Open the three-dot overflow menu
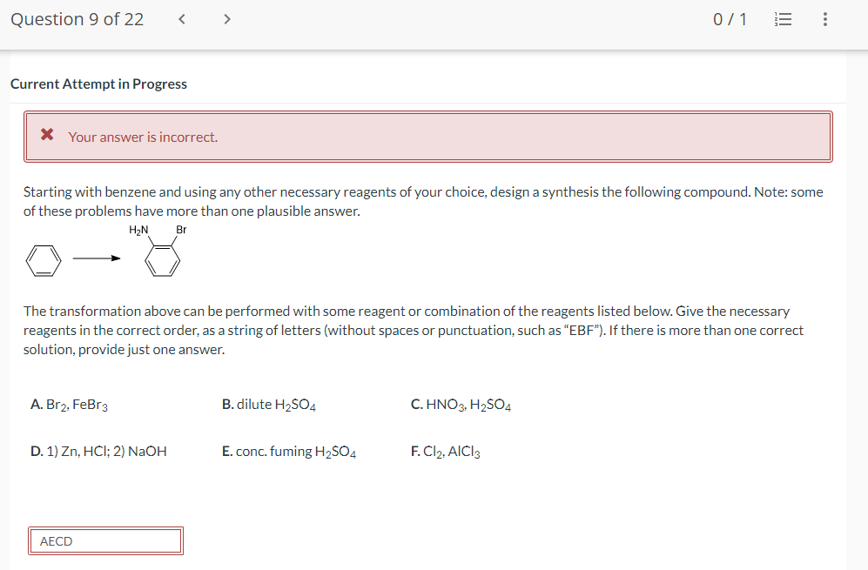Image resolution: width=868 pixels, height=570 pixels. (x=824, y=18)
